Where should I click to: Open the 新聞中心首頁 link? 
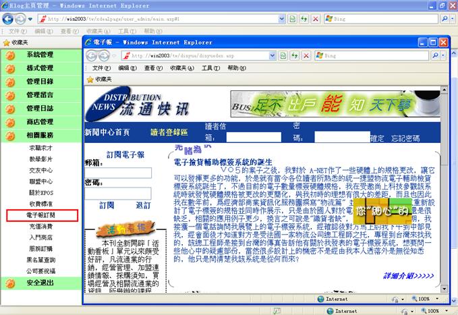coord(107,133)
